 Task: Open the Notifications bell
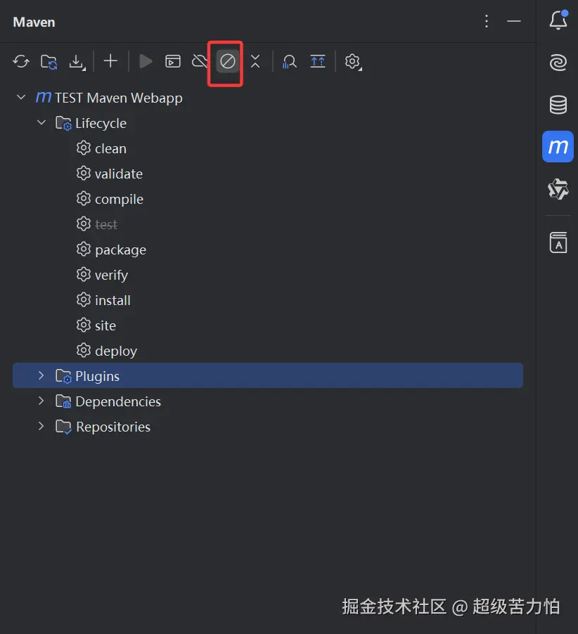pyautogui.click(x=558, y=20)
